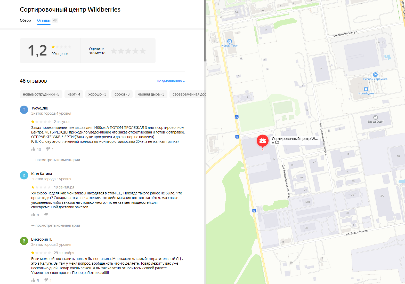Select the bus stop beside the red pin
This screenshot has height=284, width=405.
click(x=237, y=137)
